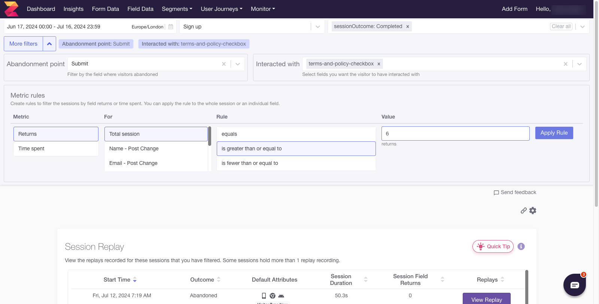
Task: Open the Quick Tip button
Action: pos(493,246)
